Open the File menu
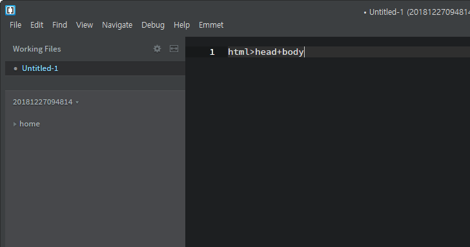The height and width of the screenshot is (247, 470). click(x=15, y=25)
